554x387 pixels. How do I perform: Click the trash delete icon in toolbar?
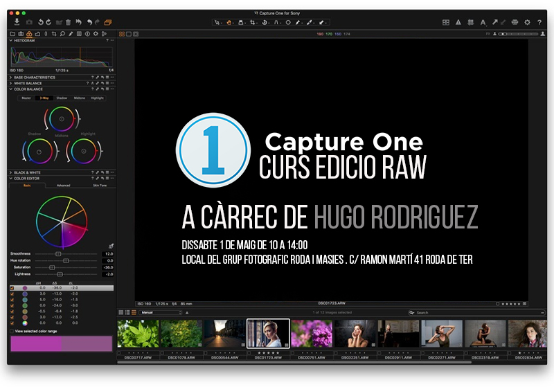pyautogui.click(x=68, y=22)
